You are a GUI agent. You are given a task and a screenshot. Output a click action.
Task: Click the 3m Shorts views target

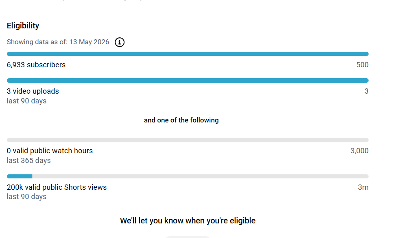point(363,187)
